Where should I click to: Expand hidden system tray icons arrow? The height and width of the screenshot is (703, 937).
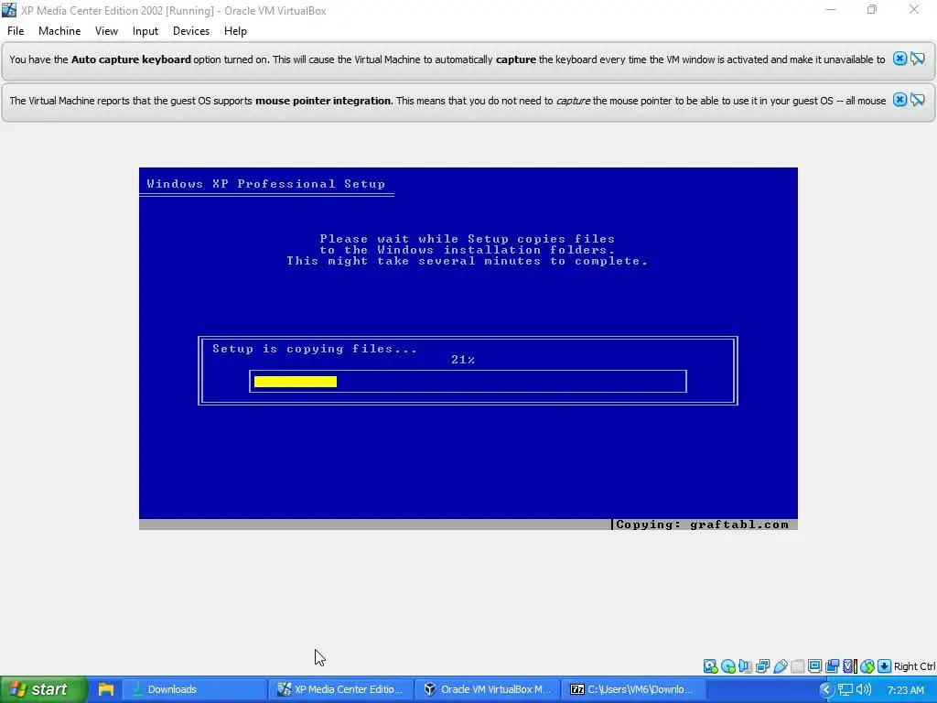[826, 690]
